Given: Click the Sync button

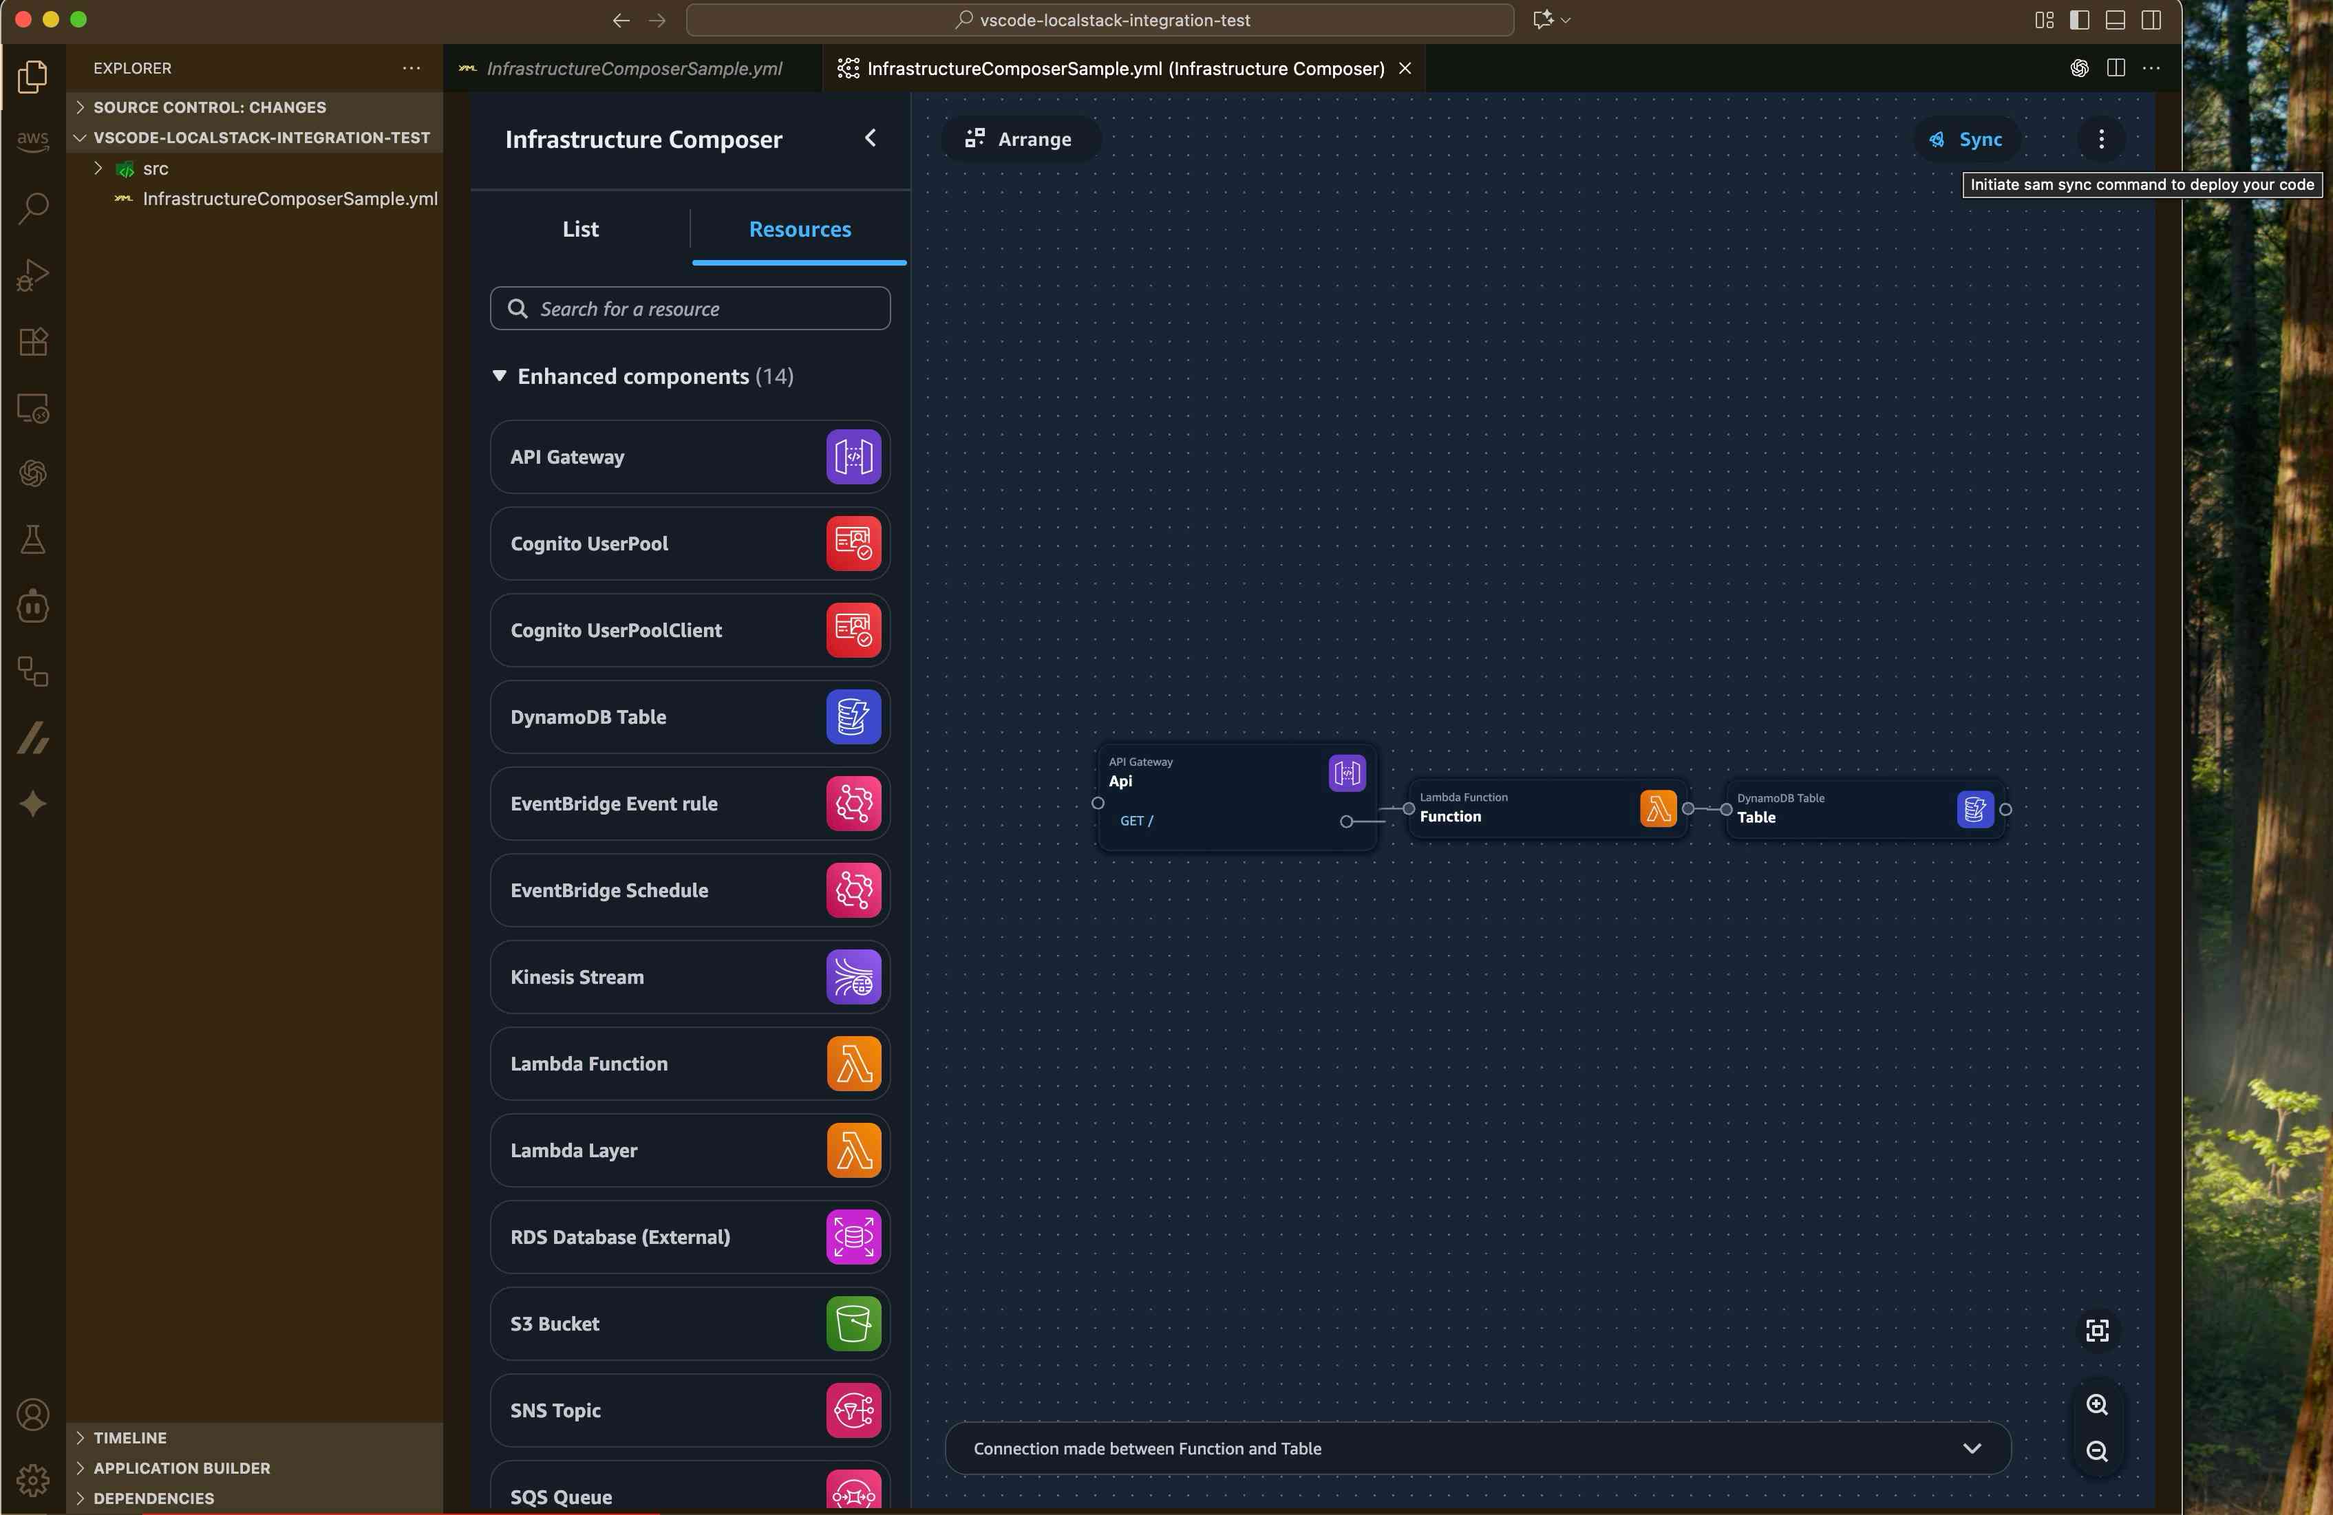Looking at the screenshot, I should 1966,139.
